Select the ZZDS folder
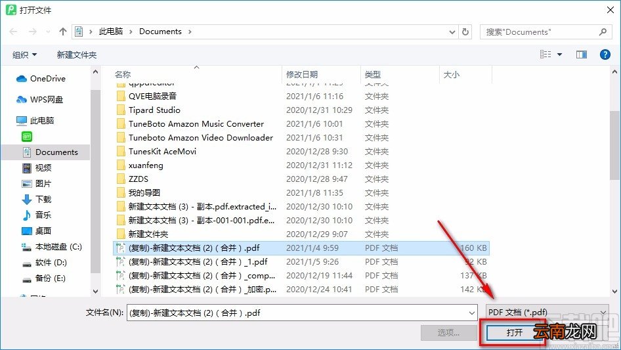Image resolution: width=621 pixels, height=350 pixels. pos(301,179)
